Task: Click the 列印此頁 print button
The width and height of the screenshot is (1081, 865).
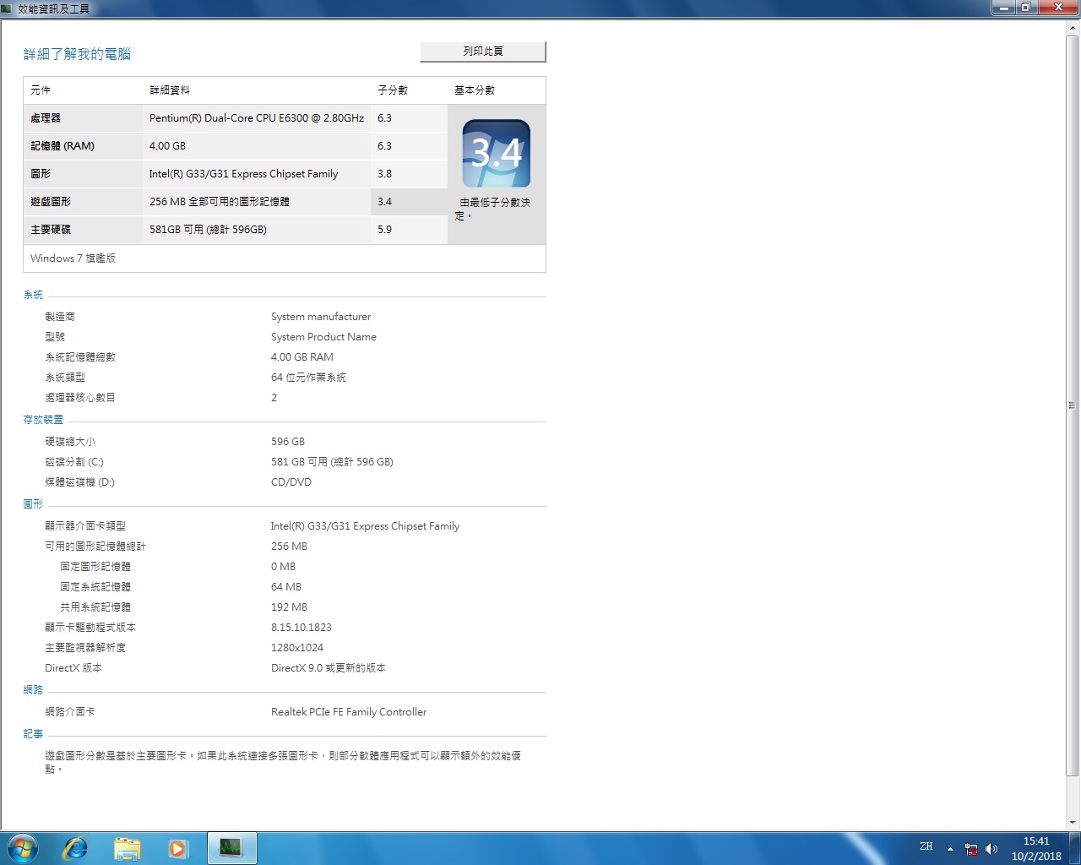Action: coord(483,52)
